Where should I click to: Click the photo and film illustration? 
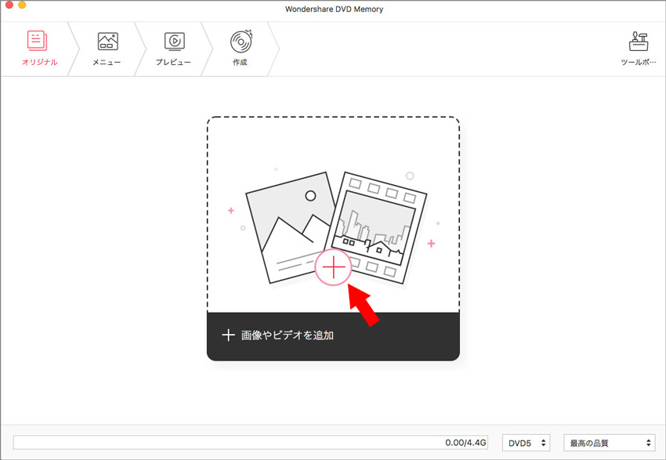tap(336, 227)
